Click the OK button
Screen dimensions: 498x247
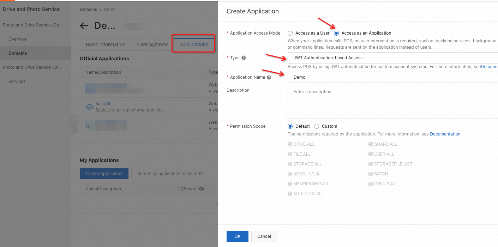point(238,236)
